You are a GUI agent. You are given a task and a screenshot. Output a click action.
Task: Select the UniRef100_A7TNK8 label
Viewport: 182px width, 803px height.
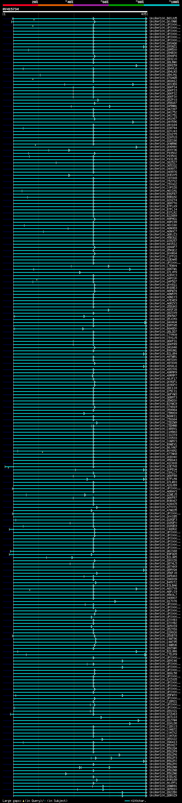[163, 454]
